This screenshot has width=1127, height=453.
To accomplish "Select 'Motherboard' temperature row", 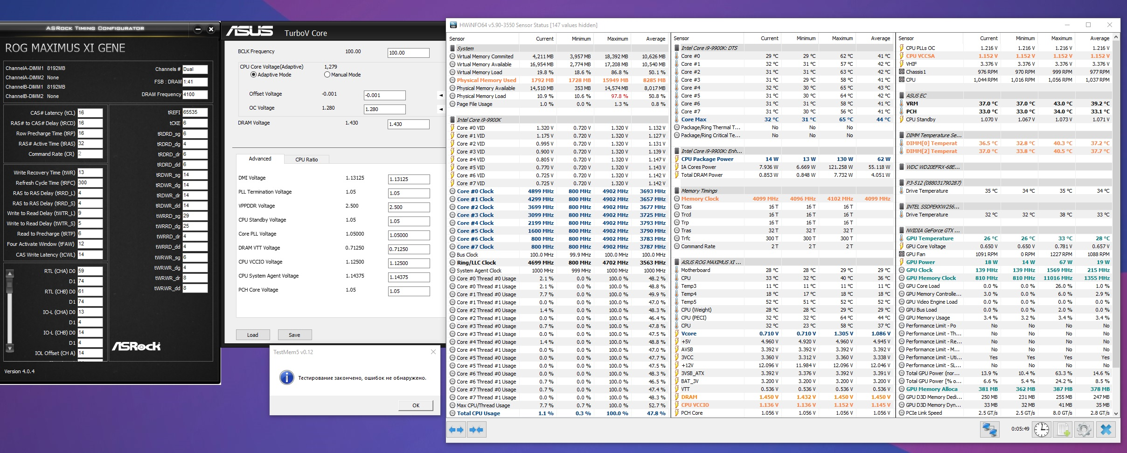I will 783,270.
